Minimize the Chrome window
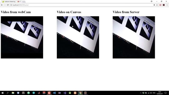 (157, 1)
